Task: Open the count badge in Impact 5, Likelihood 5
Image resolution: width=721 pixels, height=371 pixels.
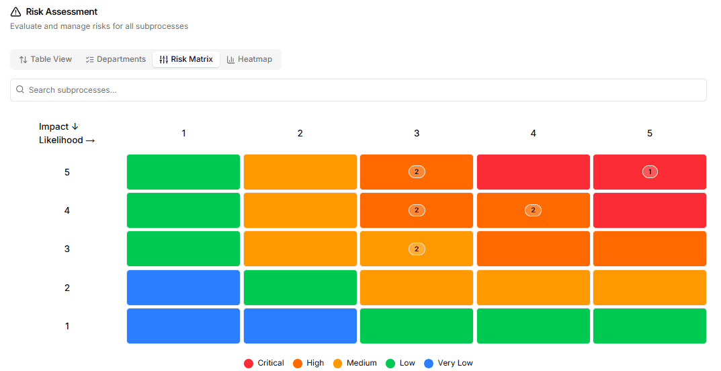Action: click(649, 172)
